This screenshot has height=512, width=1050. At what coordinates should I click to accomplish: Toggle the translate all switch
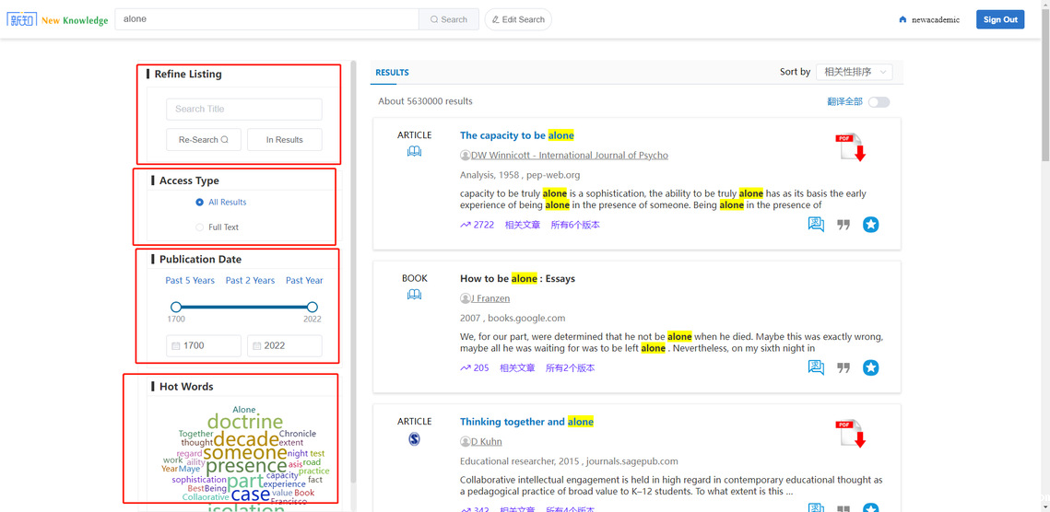click(879, 101)
